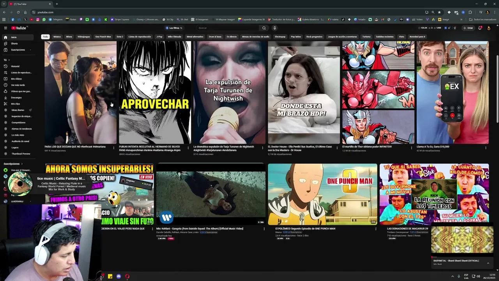The height and width of the screenshot is (281, 499).
Task: Open the notifications bell
Action: pos(480,28)
